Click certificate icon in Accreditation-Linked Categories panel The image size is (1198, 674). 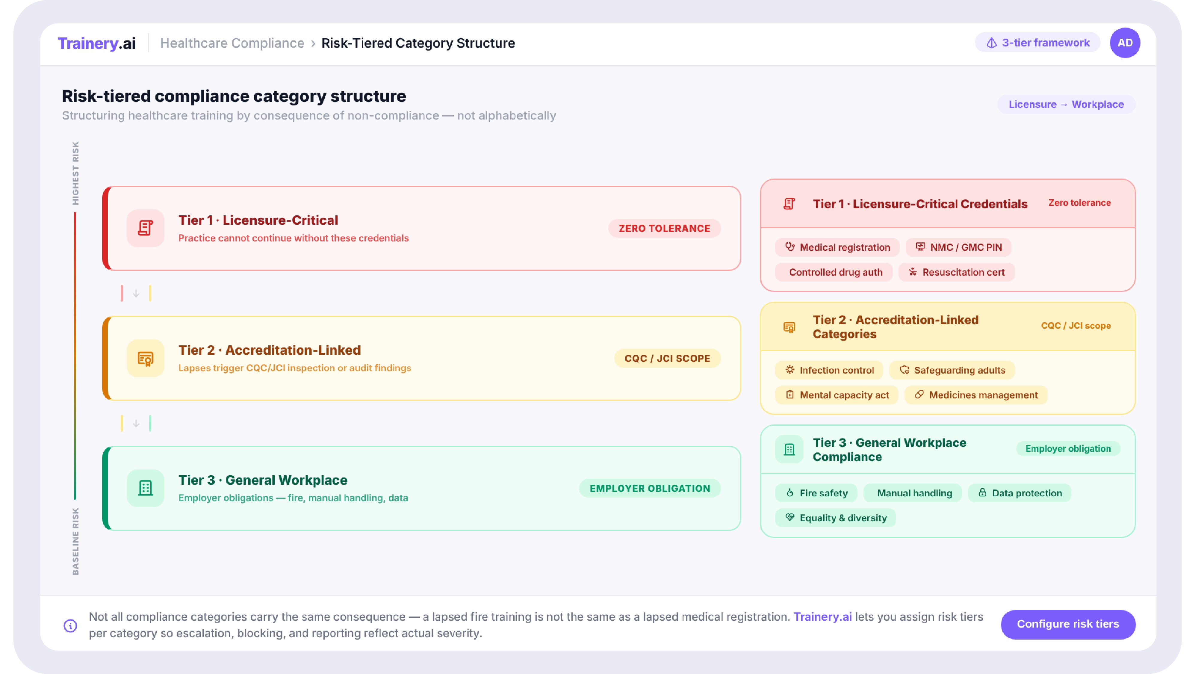[789, 327]
